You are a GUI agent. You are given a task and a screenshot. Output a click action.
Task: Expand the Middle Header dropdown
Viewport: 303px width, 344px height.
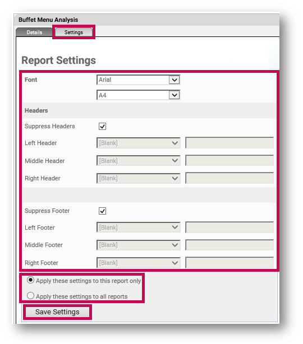click(x=139, y=161)
